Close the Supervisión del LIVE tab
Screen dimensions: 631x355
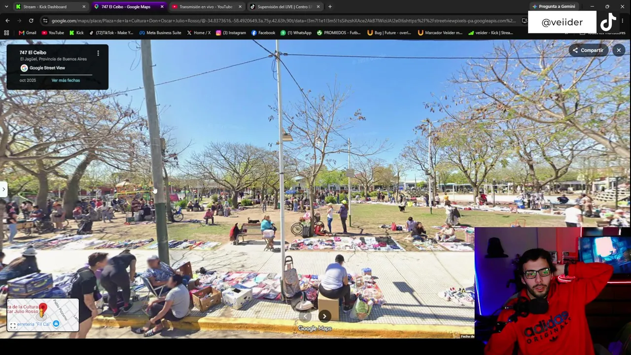318,6
